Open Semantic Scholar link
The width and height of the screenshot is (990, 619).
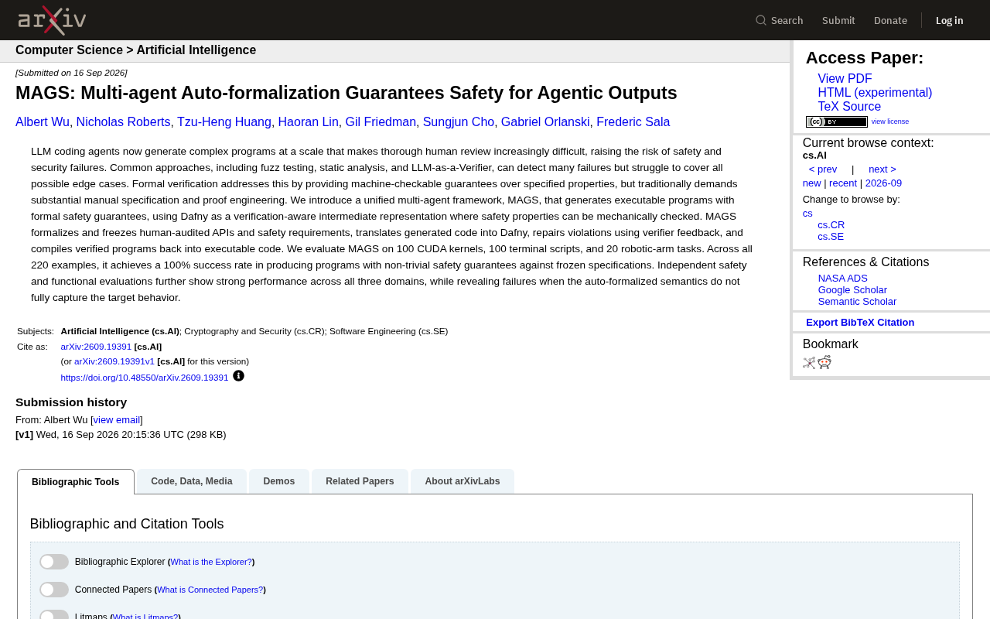857,302
